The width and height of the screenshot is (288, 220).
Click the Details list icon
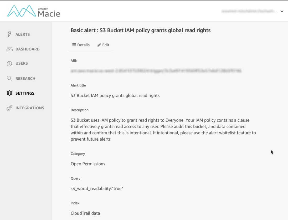pos(74,45)
